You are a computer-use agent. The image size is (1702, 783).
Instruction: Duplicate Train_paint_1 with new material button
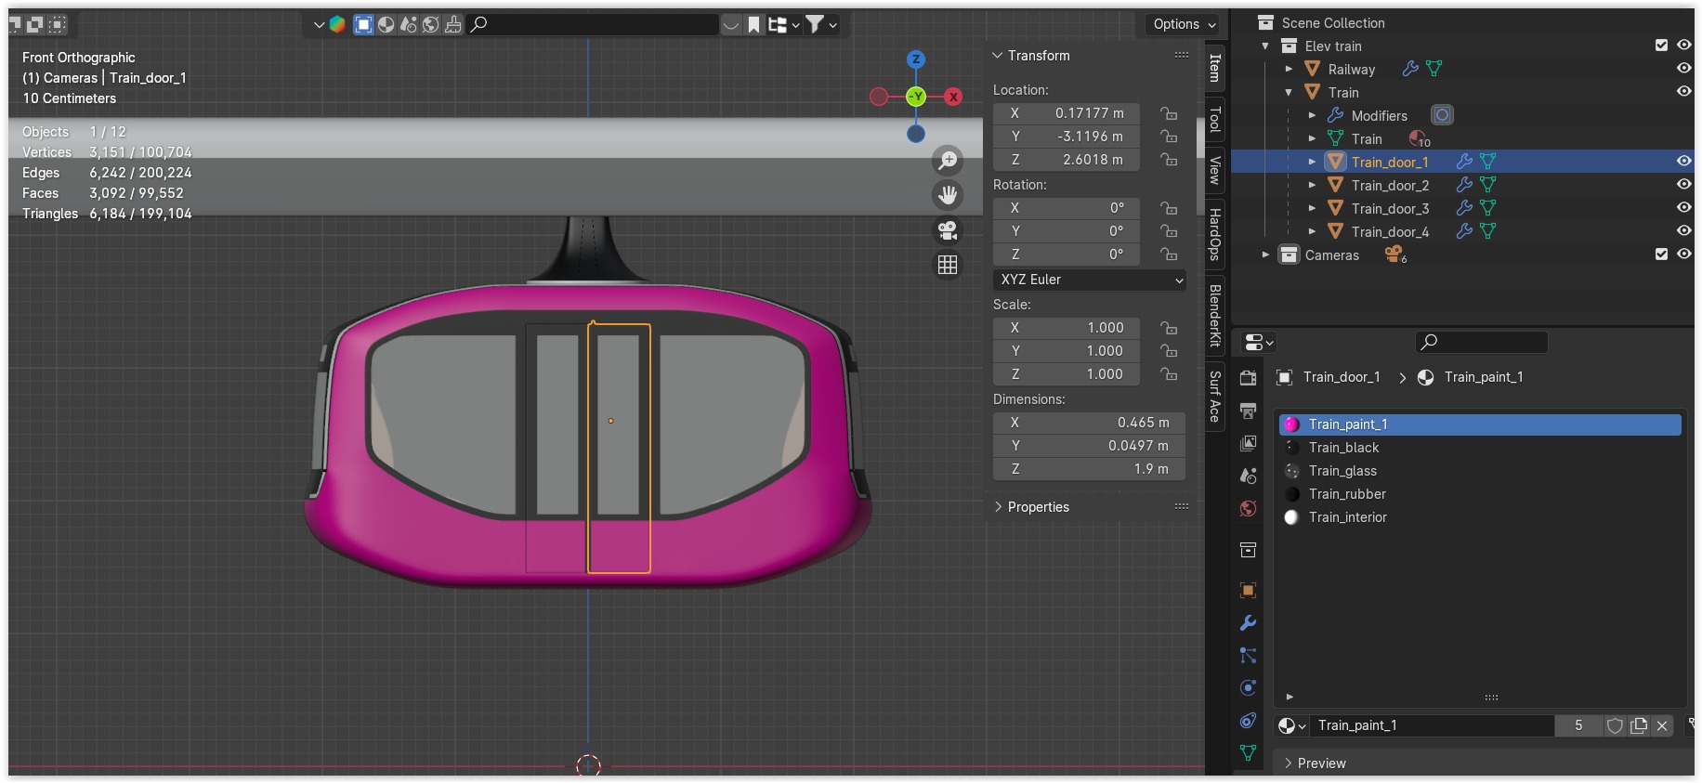(1639, 725)
